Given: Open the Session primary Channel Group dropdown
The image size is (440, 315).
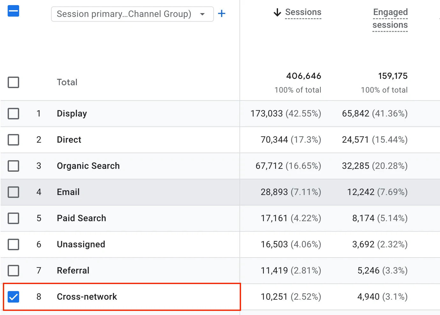Looking at the screenshot, I should coord(132,14).
